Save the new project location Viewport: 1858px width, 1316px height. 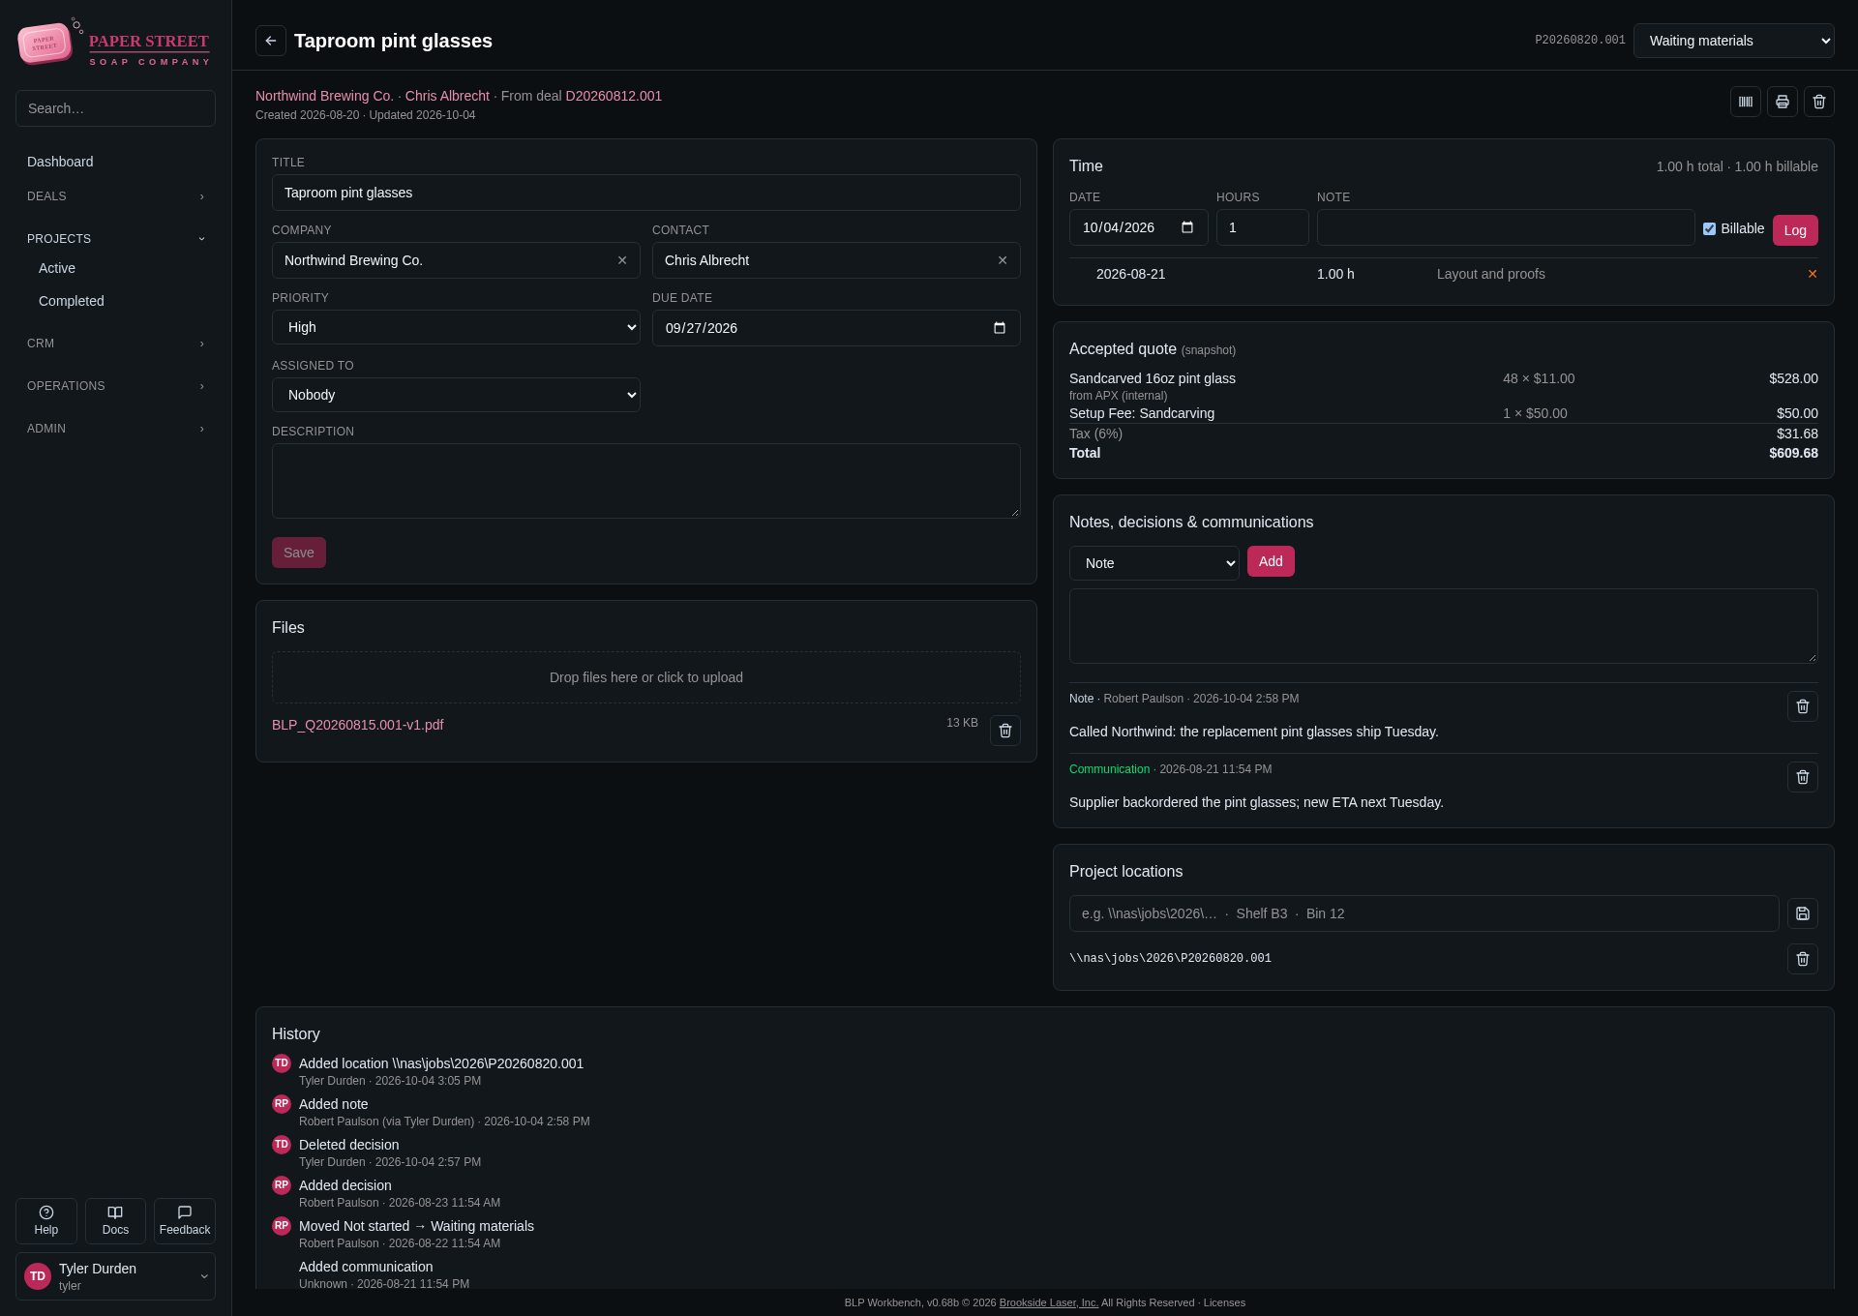tap(1803, 913)
